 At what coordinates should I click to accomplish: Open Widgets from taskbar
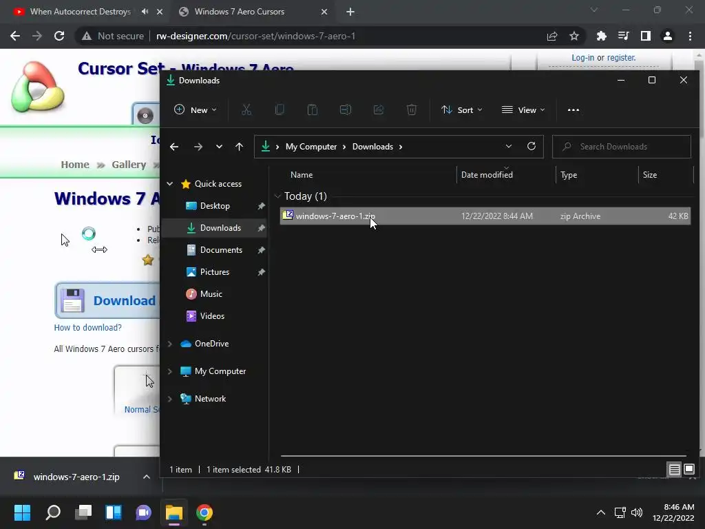click(114, 512)
